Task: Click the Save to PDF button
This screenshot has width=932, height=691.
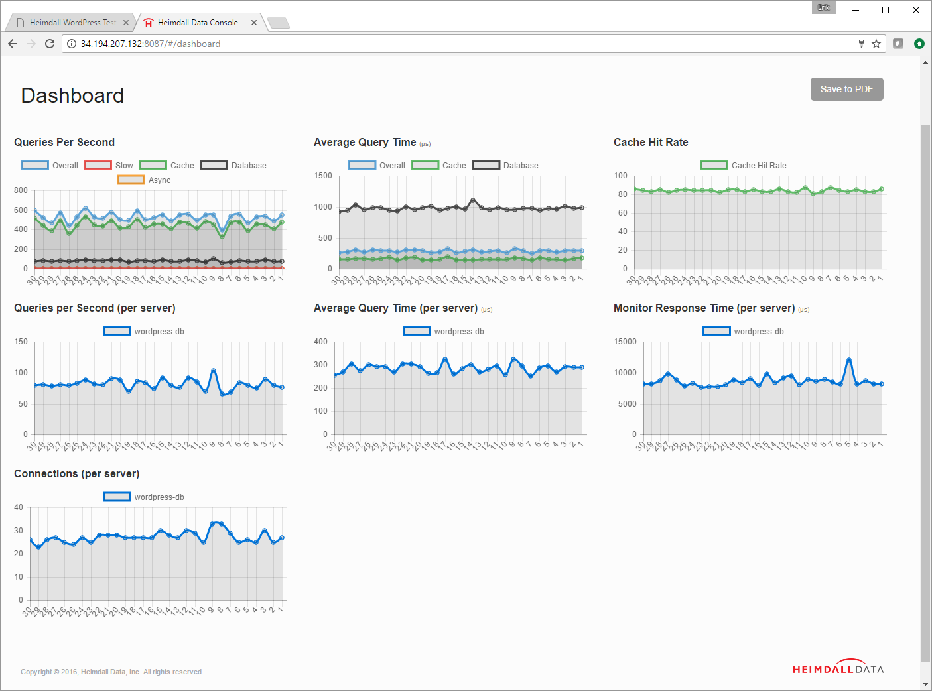Action: coord(846,90)
